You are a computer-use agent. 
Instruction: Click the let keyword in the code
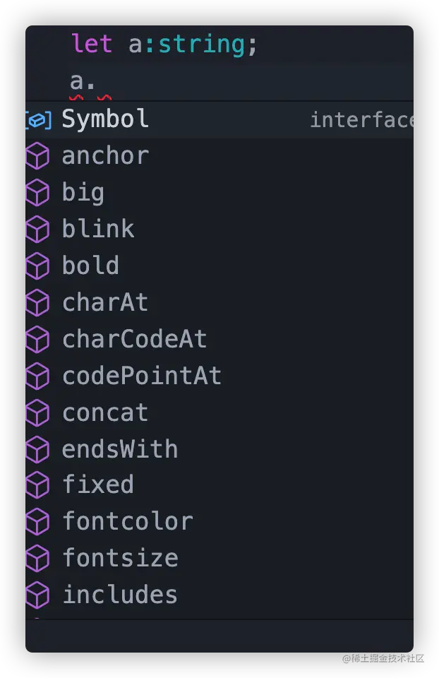92,44
